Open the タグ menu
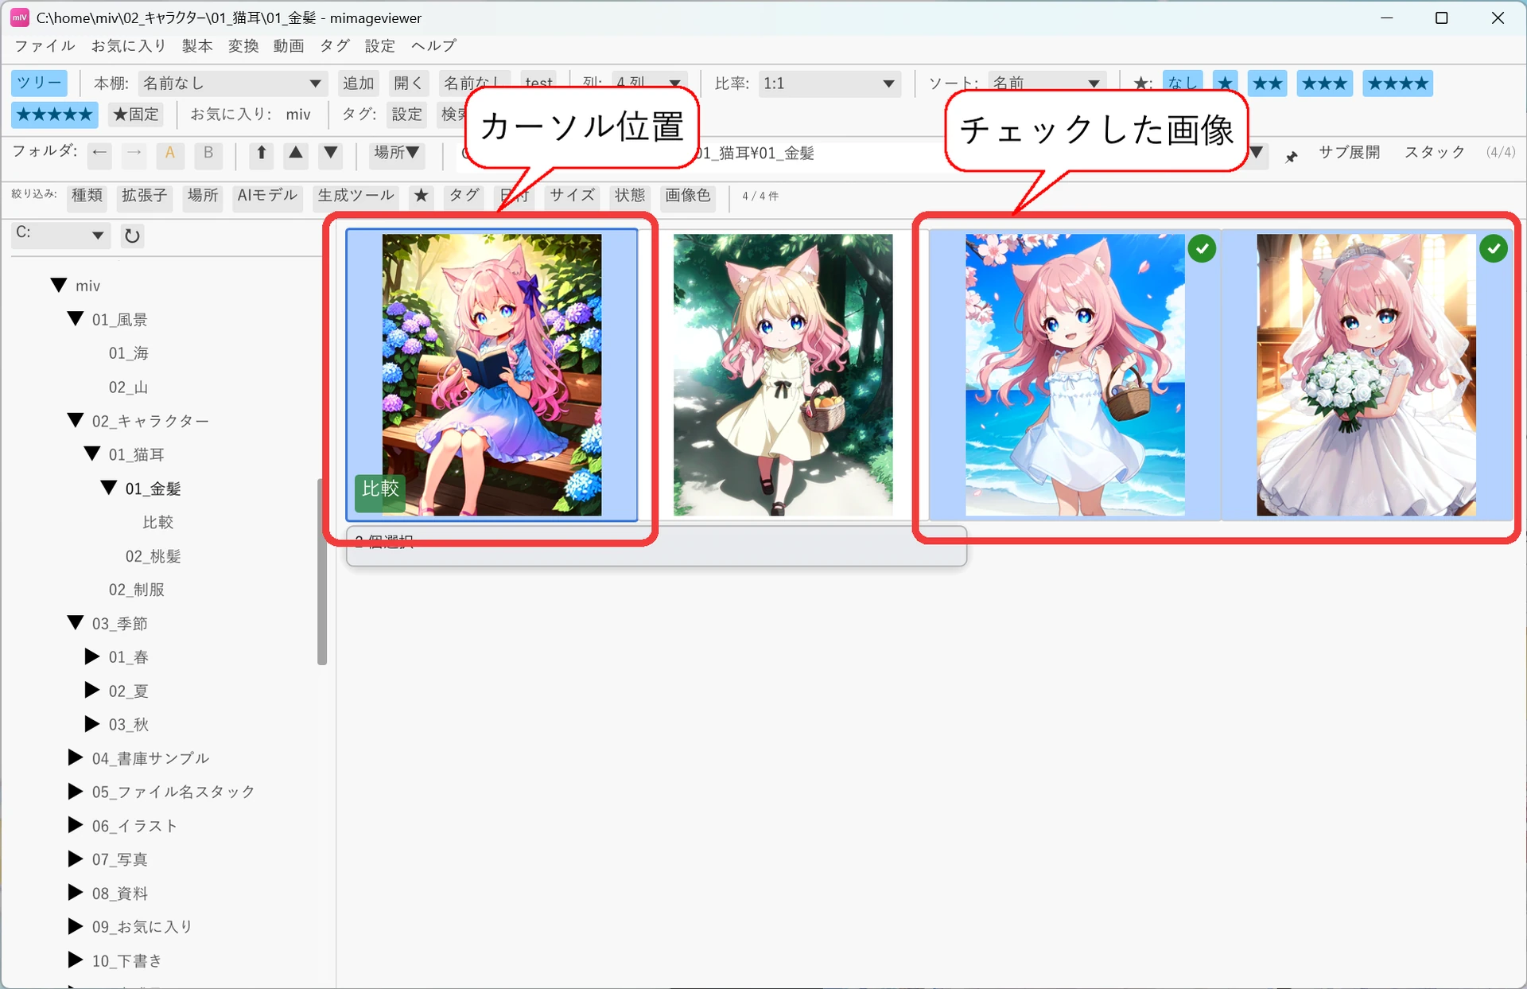 coord(335,45)
